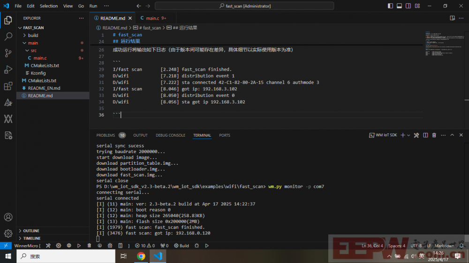Open preview to the side icon
The height and width of the screenshot is (263, 469).
pyautogui.click(x=452, y=18)
